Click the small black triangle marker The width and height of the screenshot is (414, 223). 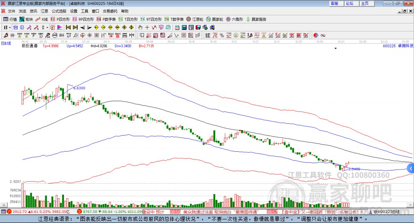336,49
